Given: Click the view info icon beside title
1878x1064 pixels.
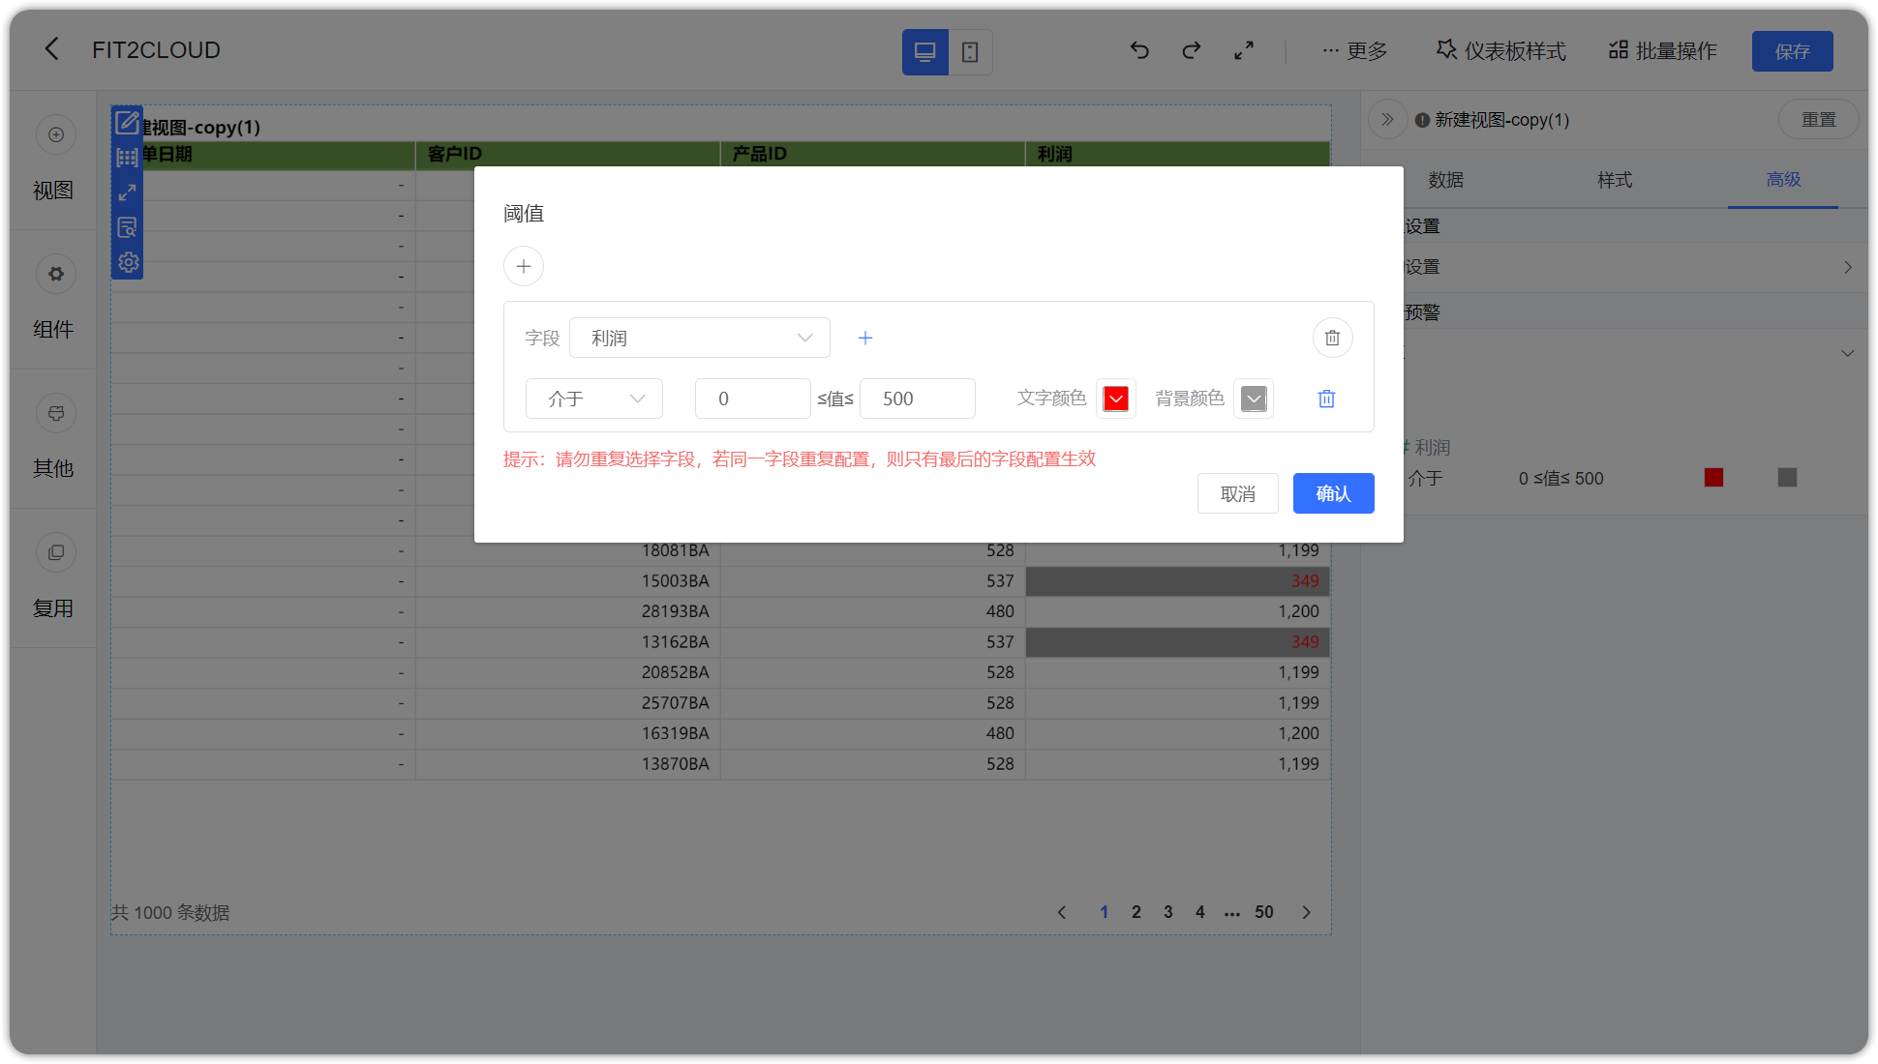Looking at the screenshot, I should (x=1422, y=120).
